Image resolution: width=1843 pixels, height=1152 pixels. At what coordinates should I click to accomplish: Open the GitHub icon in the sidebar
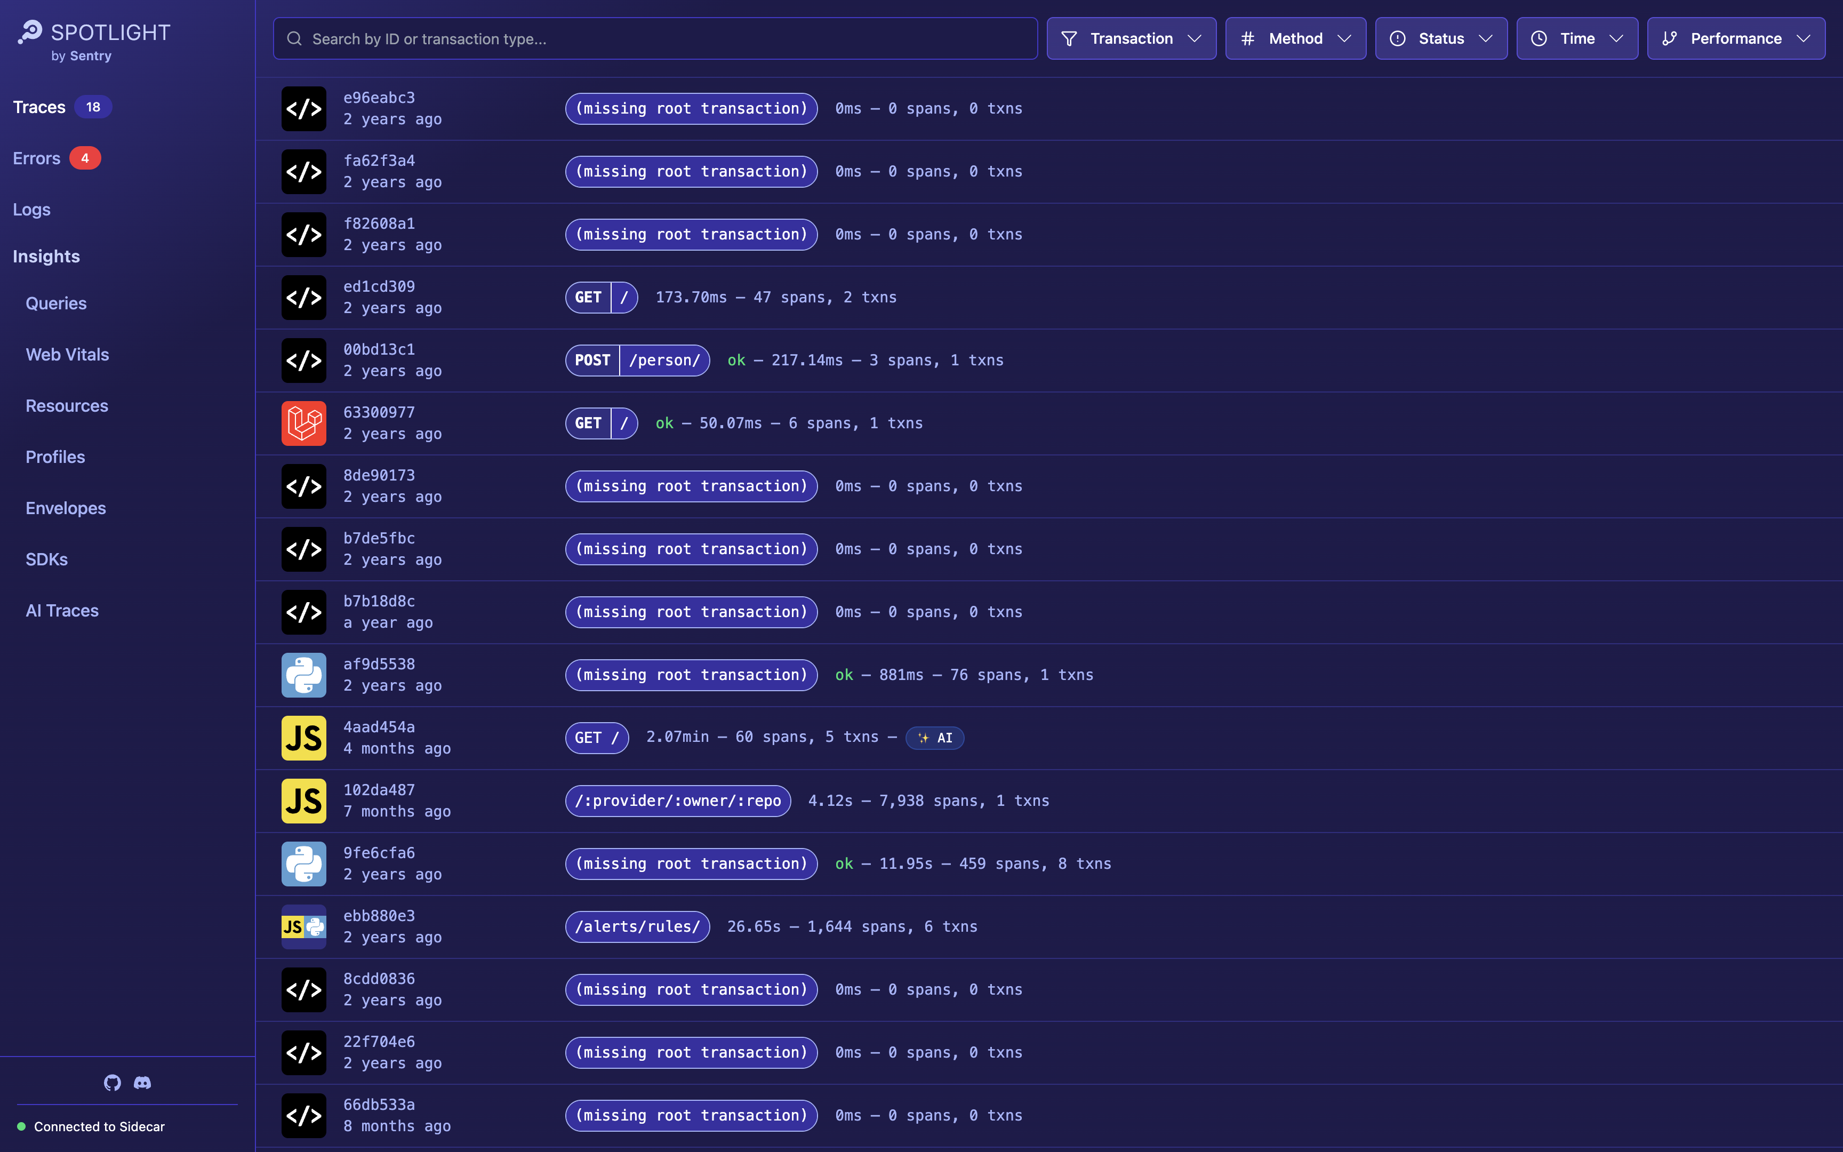[x=111, y=1082]
